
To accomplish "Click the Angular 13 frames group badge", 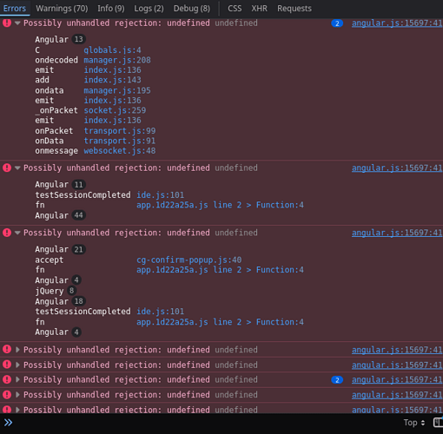I will pyautogui.click(x=79, y=39).
